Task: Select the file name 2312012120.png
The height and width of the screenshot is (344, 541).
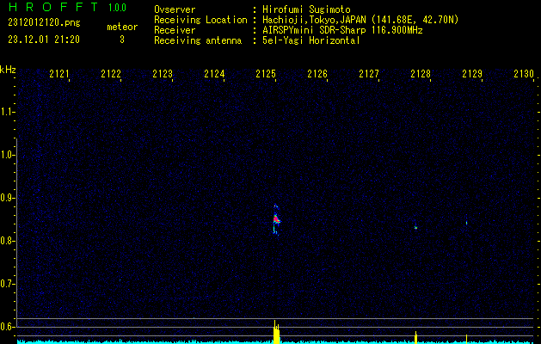Action: [x=44, y=23]
